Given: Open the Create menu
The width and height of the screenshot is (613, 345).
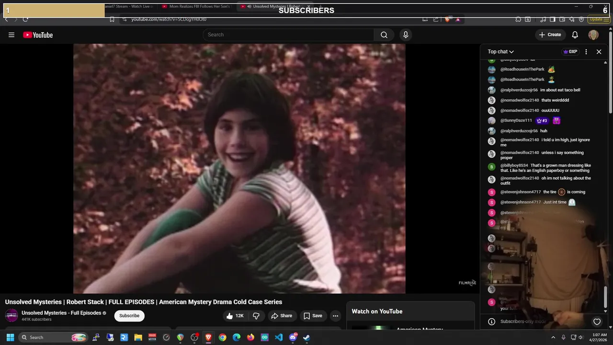Looking at the screenshot, I should pyautogui.click(x=550, y=34).
